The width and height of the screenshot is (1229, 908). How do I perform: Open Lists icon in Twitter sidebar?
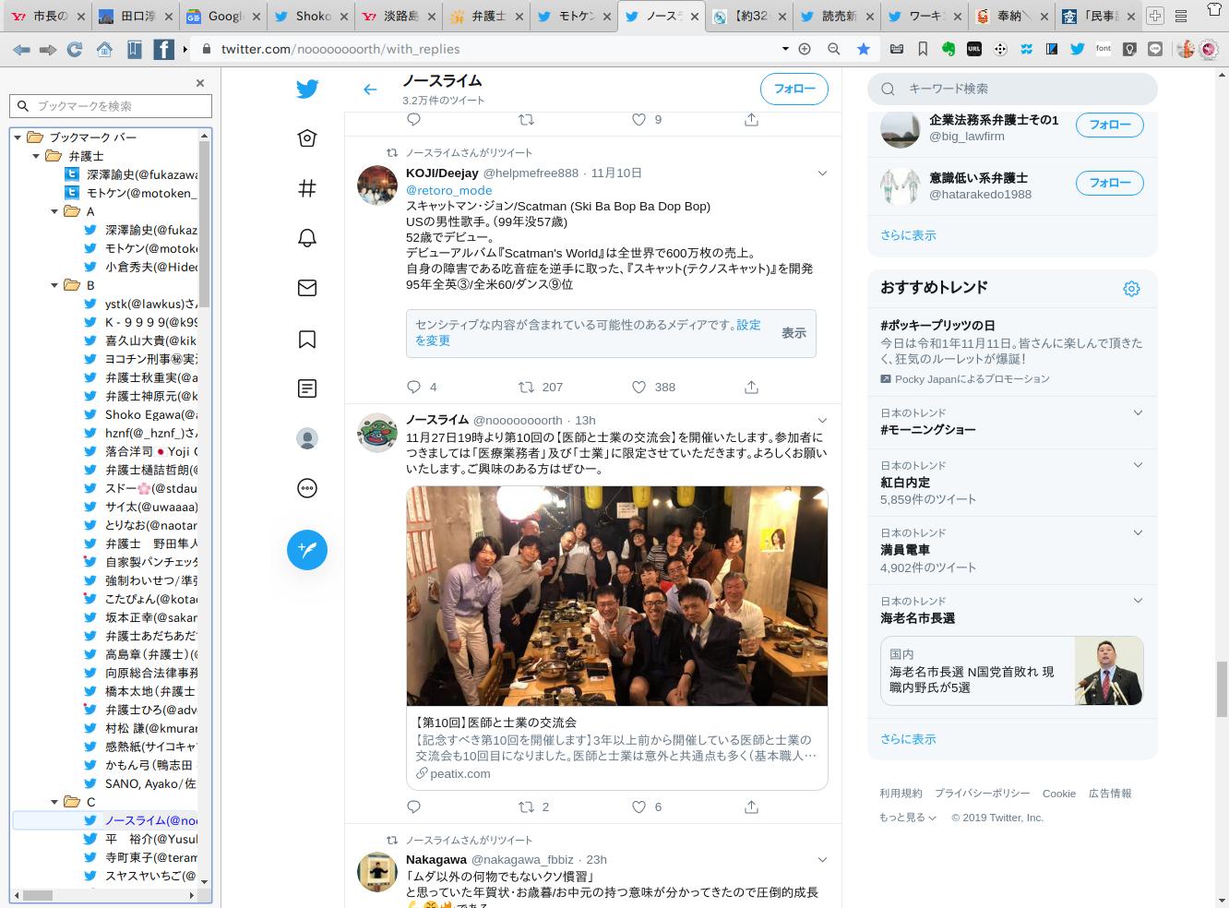307,388
